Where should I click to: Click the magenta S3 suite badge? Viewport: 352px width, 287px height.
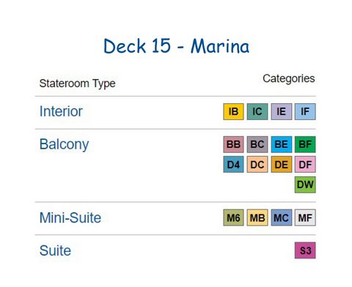tap(305, 250)
